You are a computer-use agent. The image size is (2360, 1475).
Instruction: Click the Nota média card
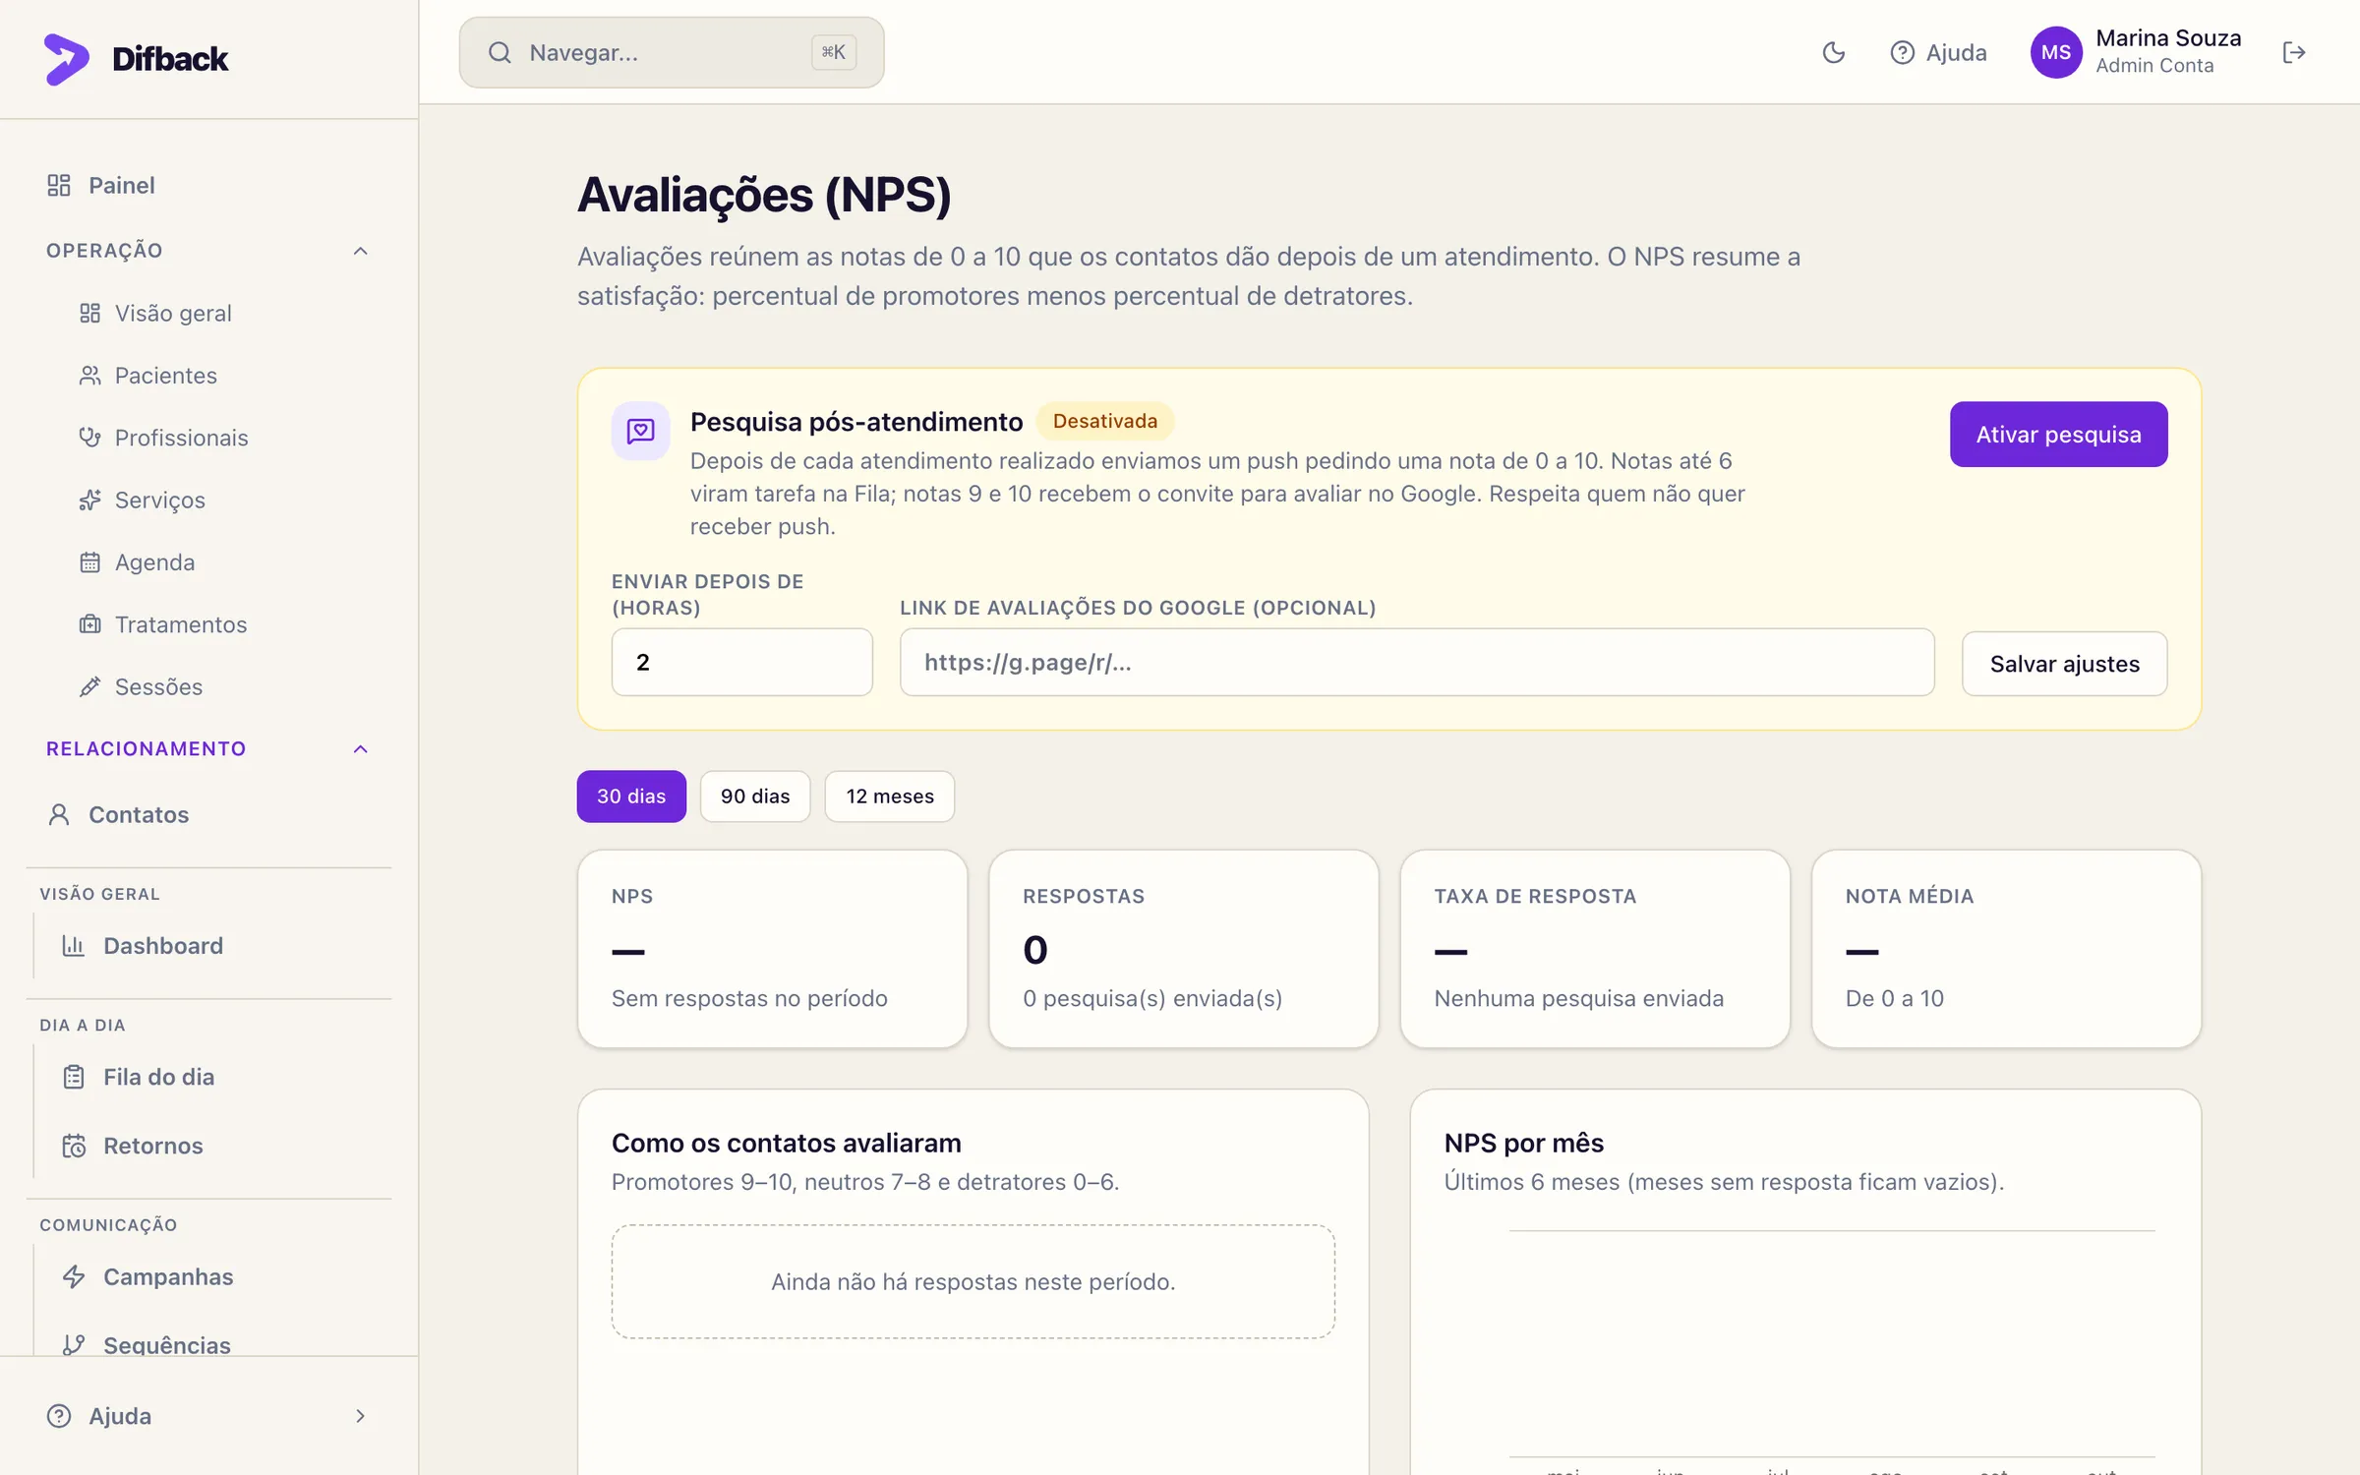click(x=2006, y=949)
